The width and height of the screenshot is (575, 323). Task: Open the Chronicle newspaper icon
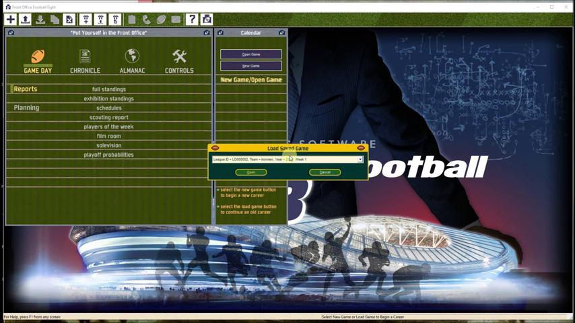coord(85,57)
